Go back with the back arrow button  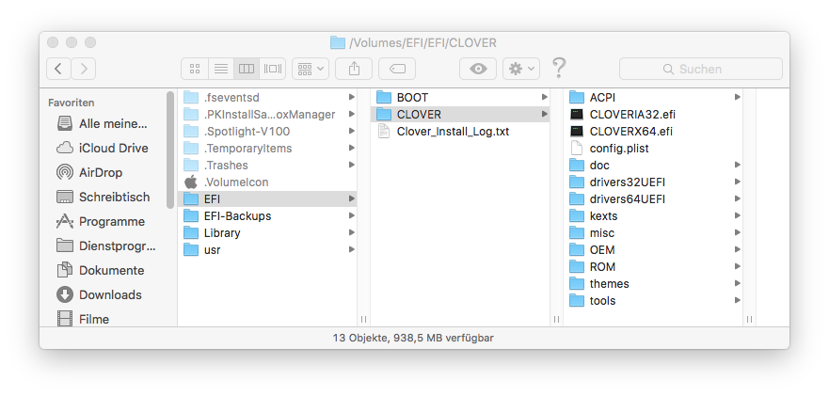pos(58,69)
